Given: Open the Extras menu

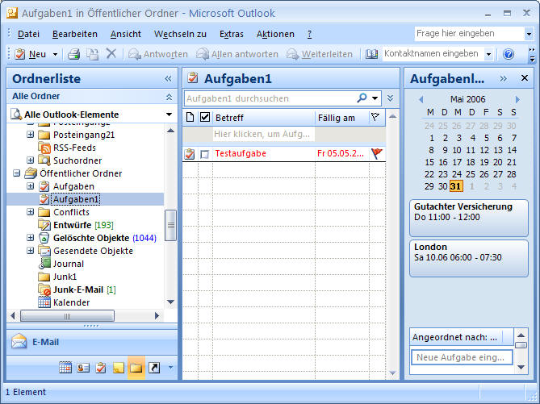Looking at the screenshot, I should (x=232, y=34).
